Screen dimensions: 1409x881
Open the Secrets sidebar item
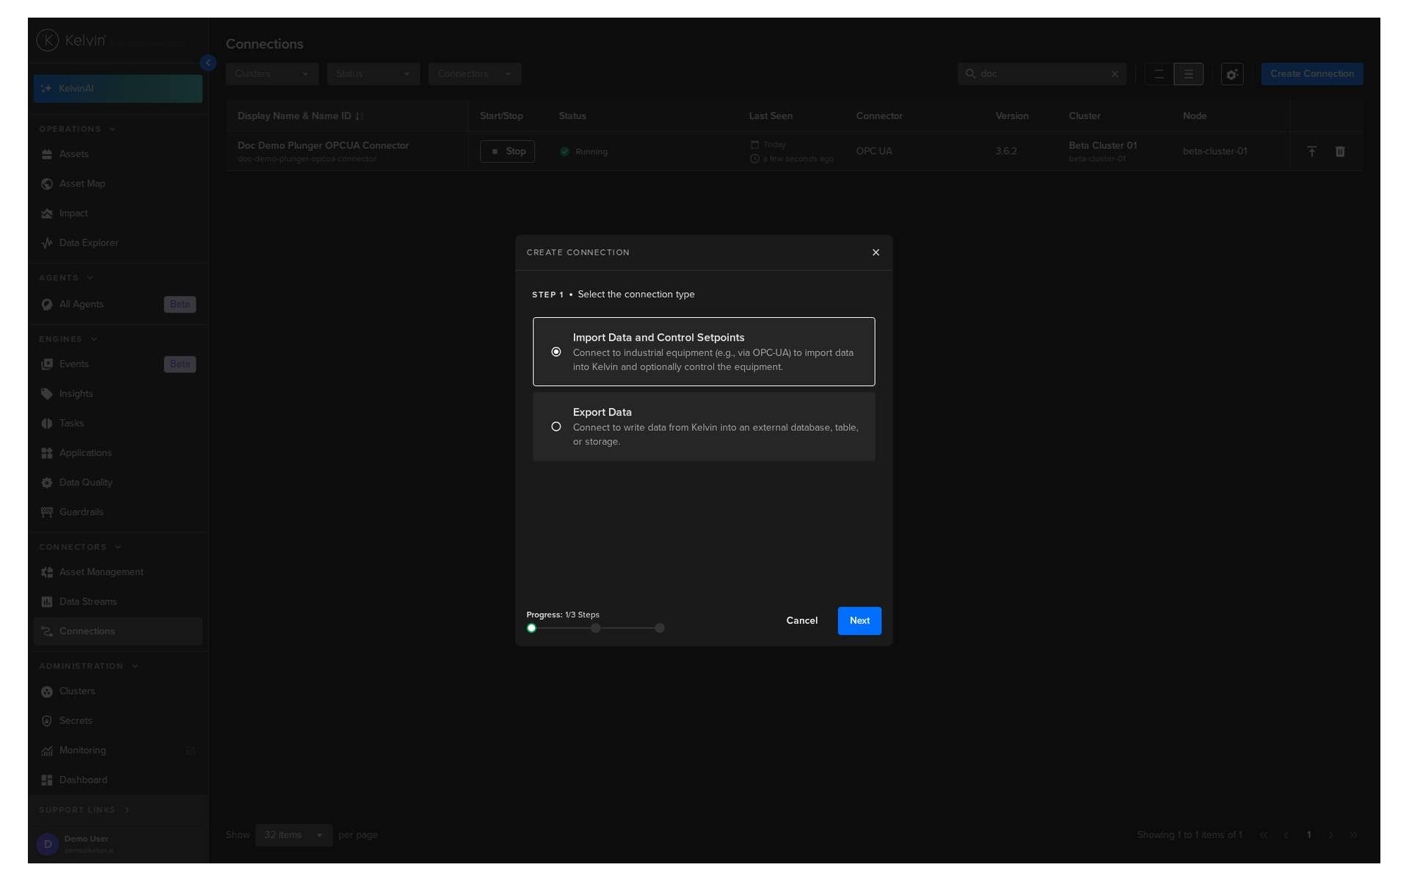[x=117, y=721]
